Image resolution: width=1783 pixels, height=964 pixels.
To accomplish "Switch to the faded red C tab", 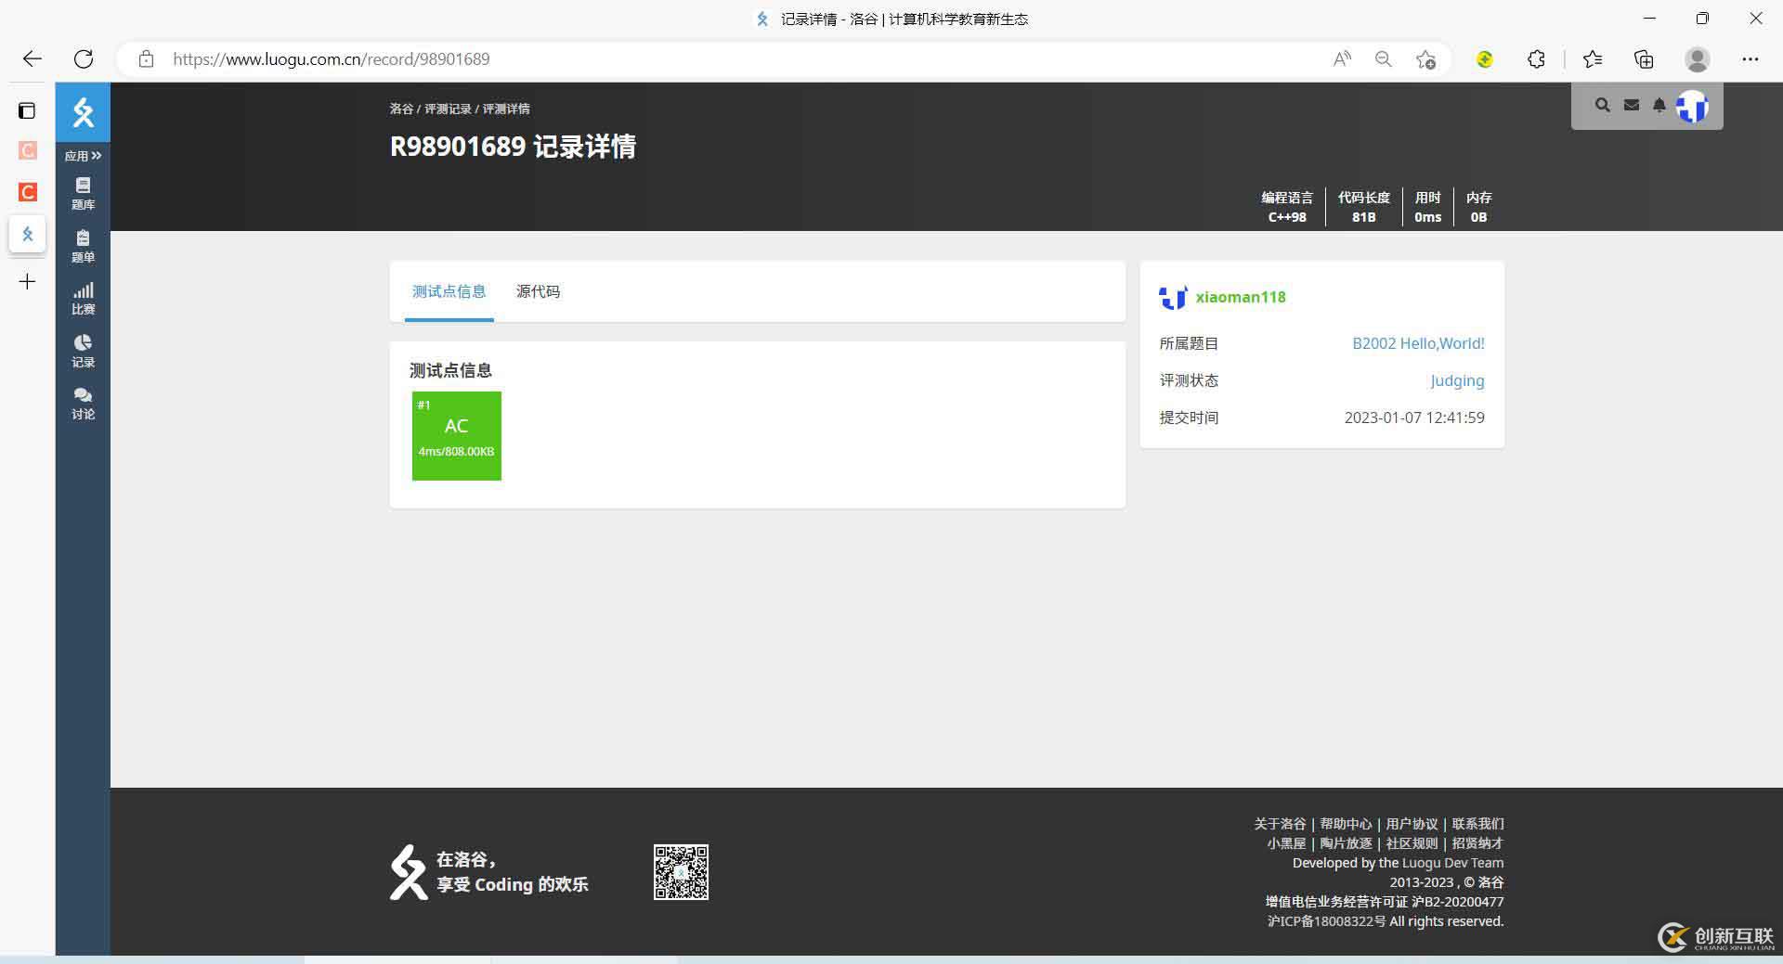I will point(28,150).
